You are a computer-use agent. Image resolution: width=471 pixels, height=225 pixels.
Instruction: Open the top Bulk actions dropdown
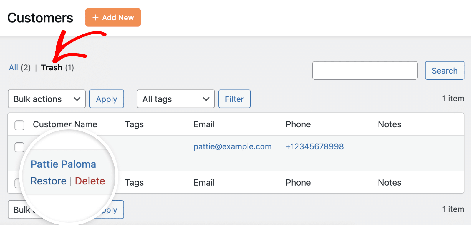pyautogui.click(x=47, y=99)
